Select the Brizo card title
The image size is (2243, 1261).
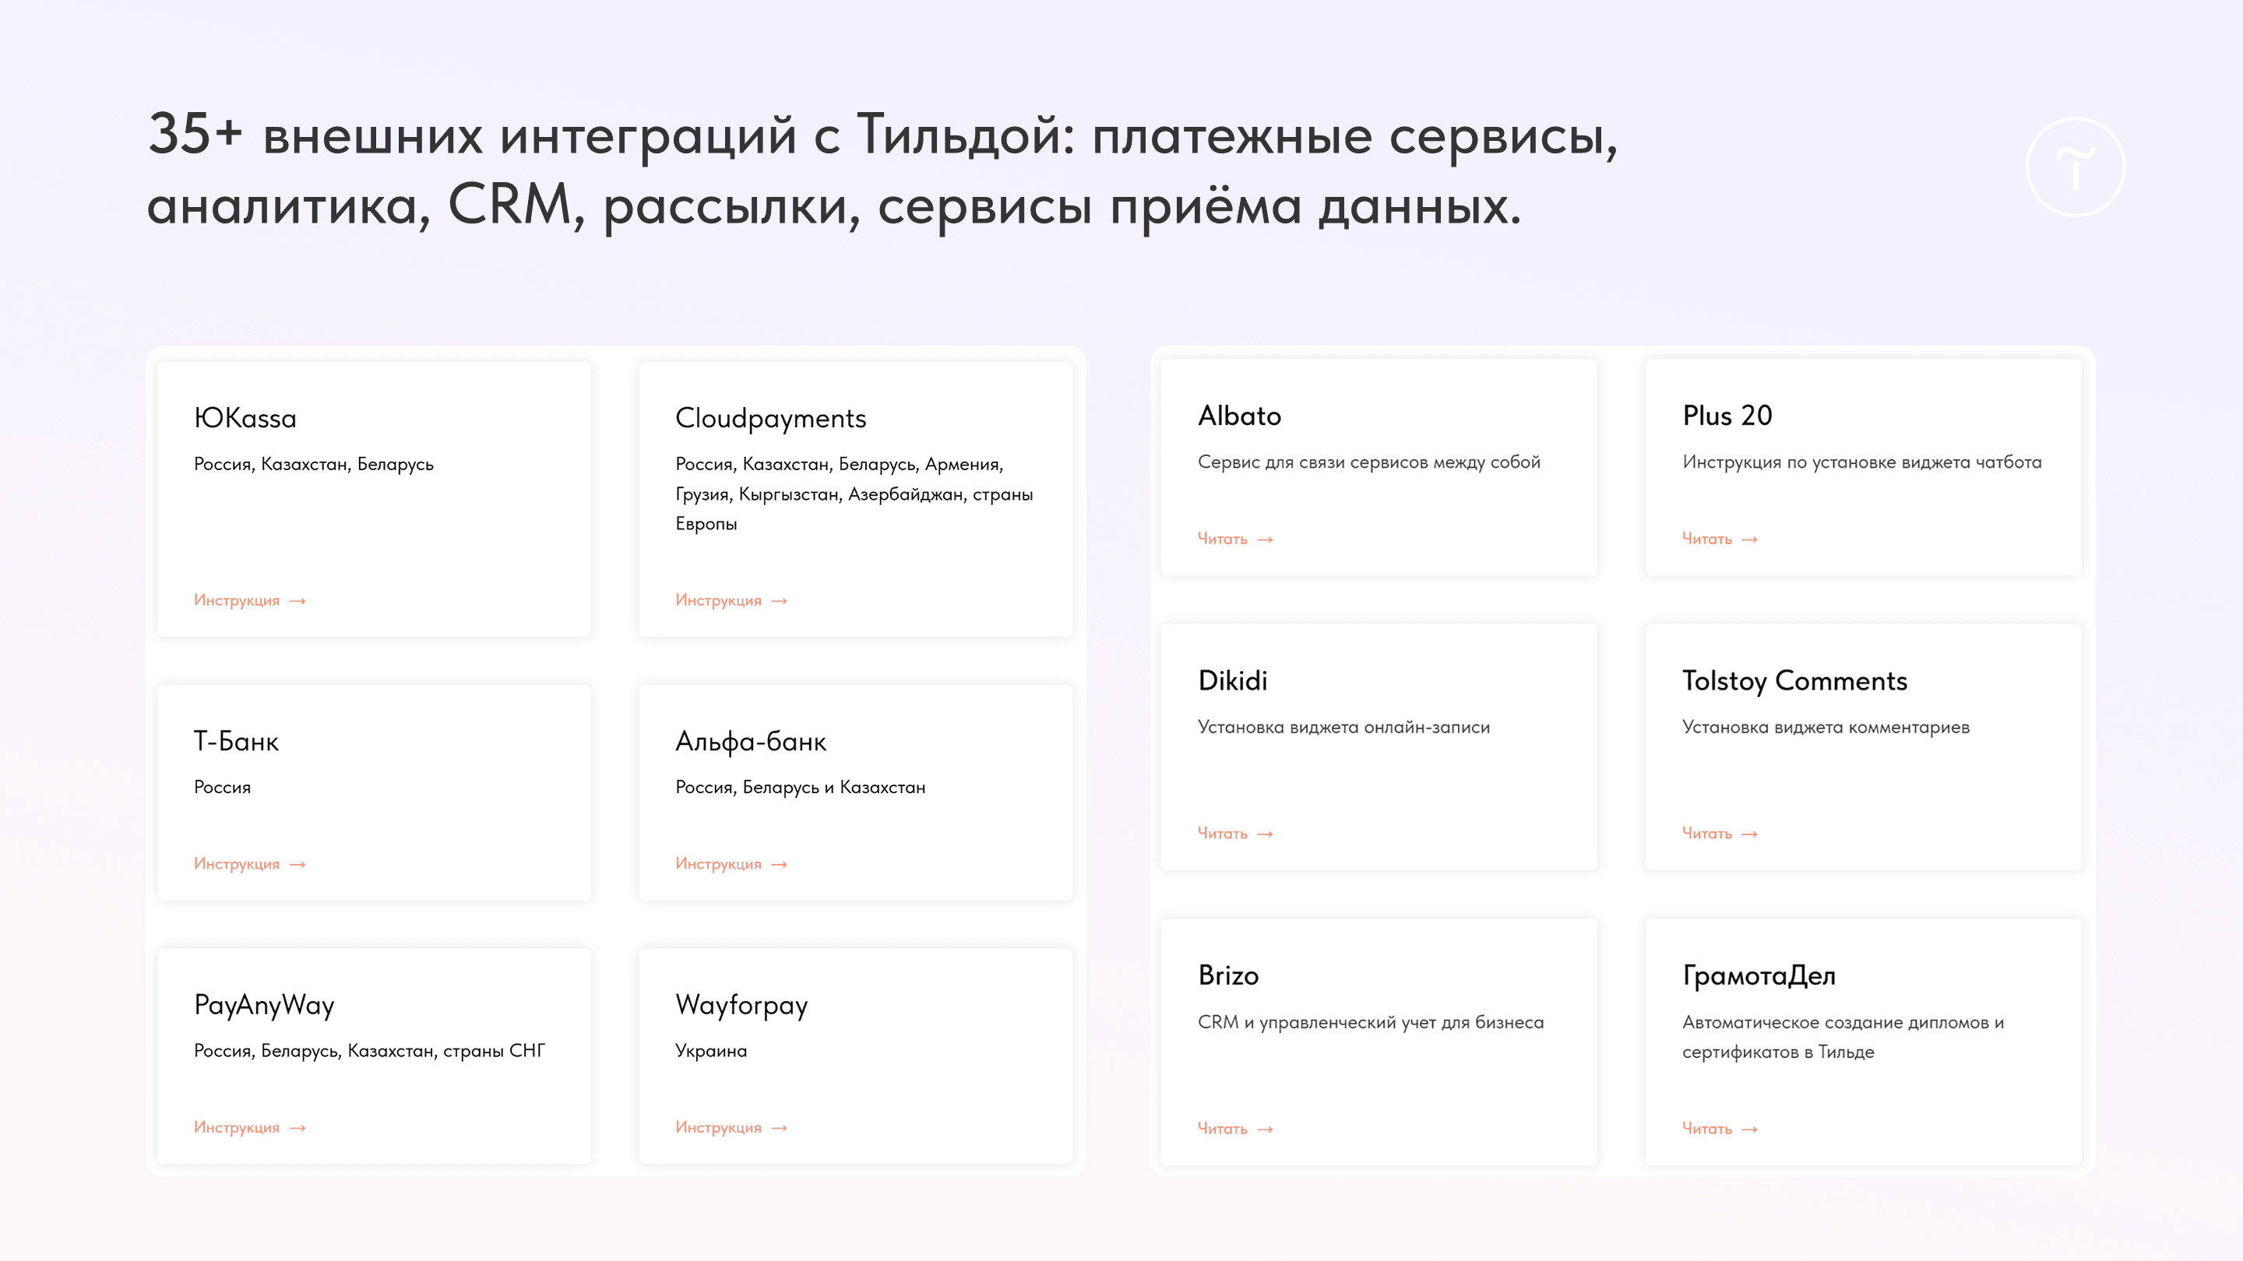click(1227, 975)
